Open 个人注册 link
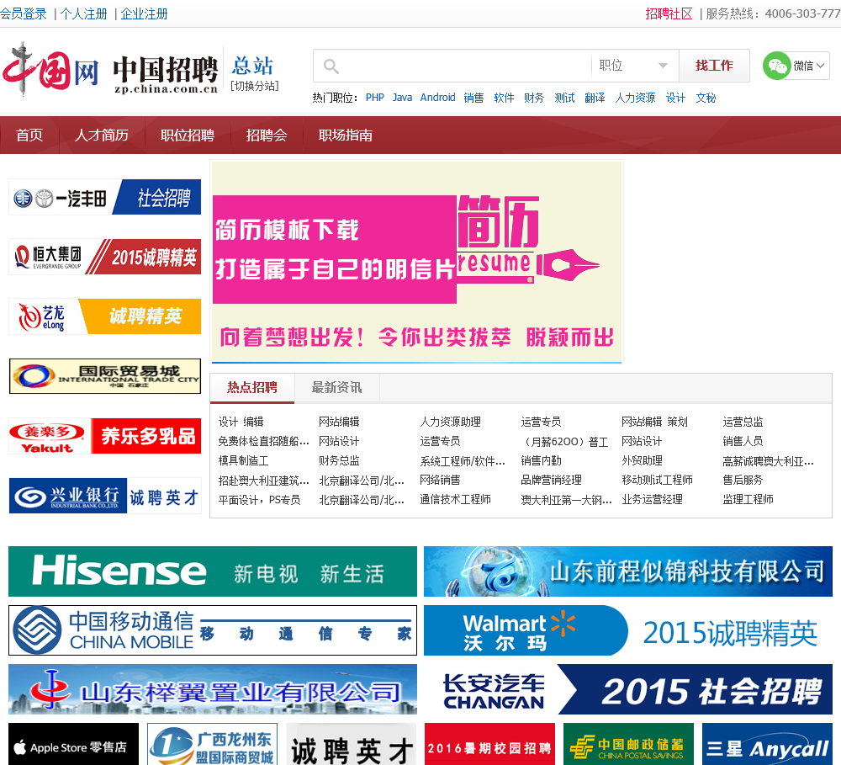This screenshot has height=765, width=841. [x=83, y=13]
